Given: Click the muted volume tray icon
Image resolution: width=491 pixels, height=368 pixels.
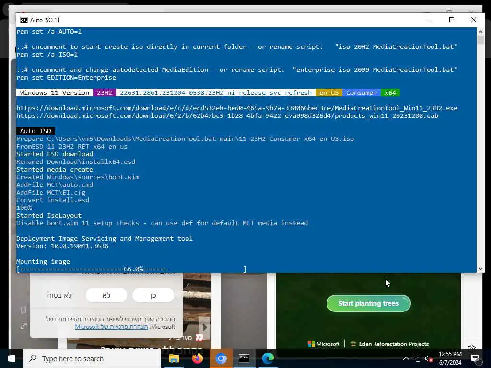Looking at the screenshot, I should click(429, 358).
